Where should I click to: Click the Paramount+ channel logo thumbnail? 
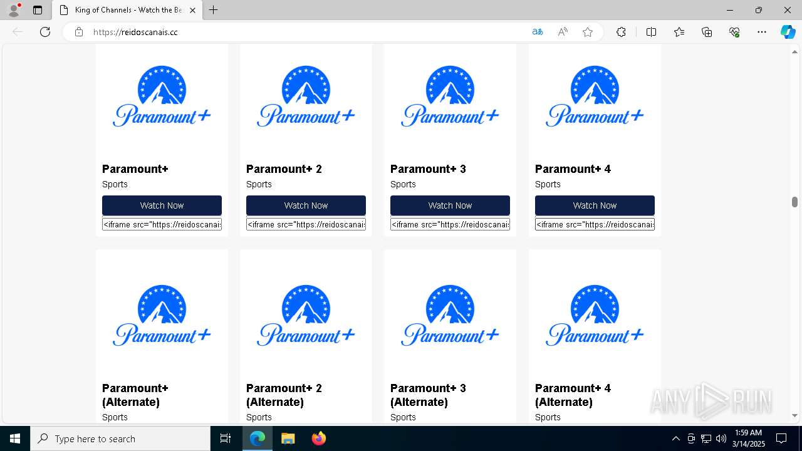(x=162, y=96)
